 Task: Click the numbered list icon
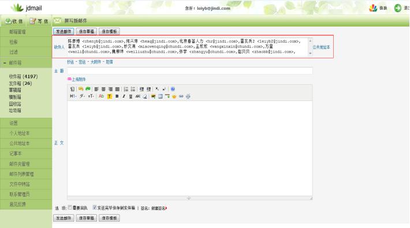(126, 89)
